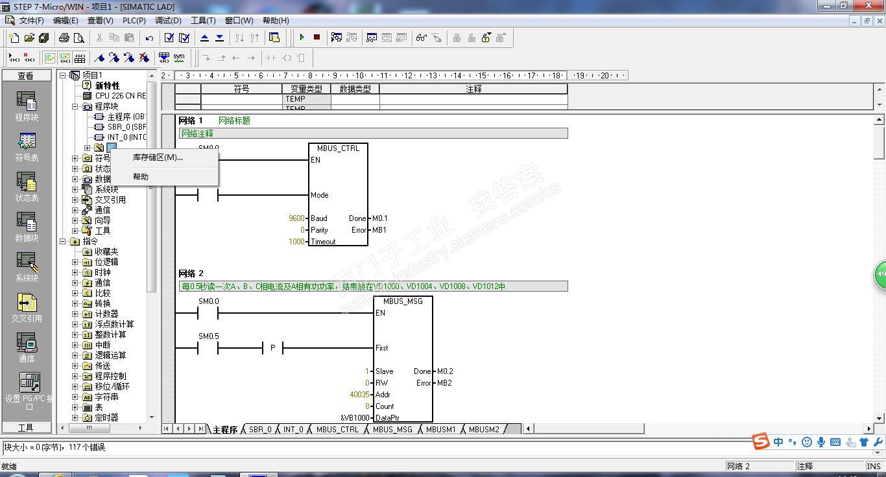Open the PLC(P) menu
The image size is (886, 477).
pos(134,21)
